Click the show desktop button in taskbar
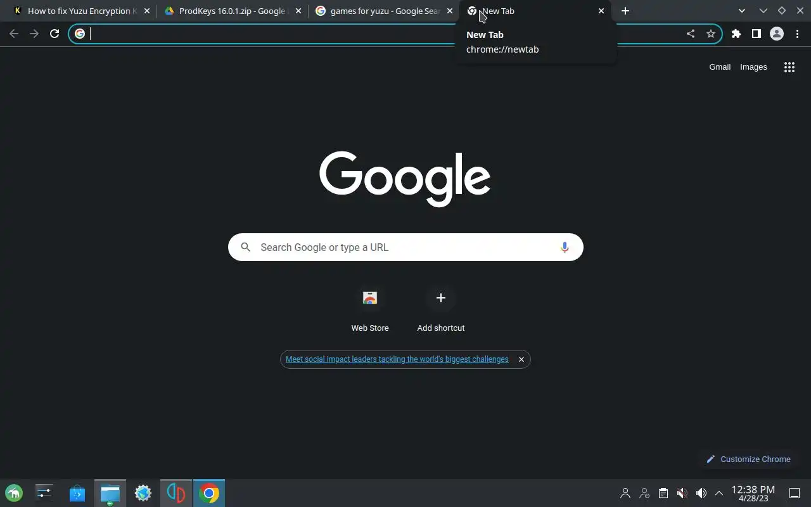 click(795, 493)
